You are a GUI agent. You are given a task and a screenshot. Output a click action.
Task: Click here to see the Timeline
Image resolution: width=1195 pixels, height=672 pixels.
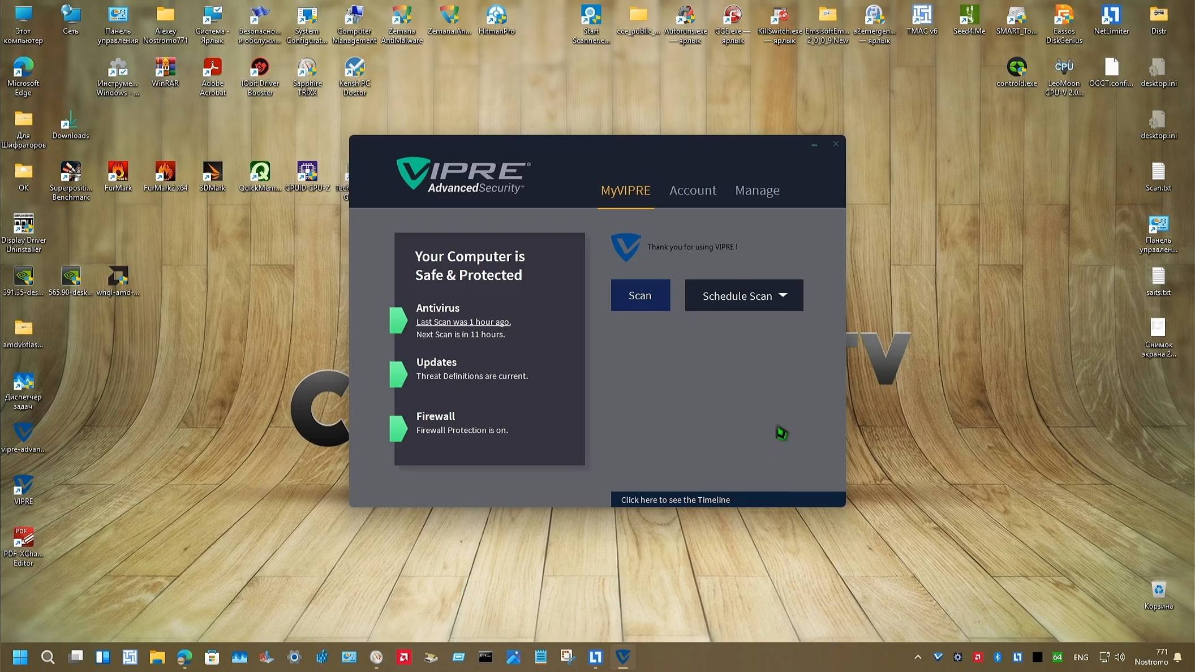click(675, 499)
